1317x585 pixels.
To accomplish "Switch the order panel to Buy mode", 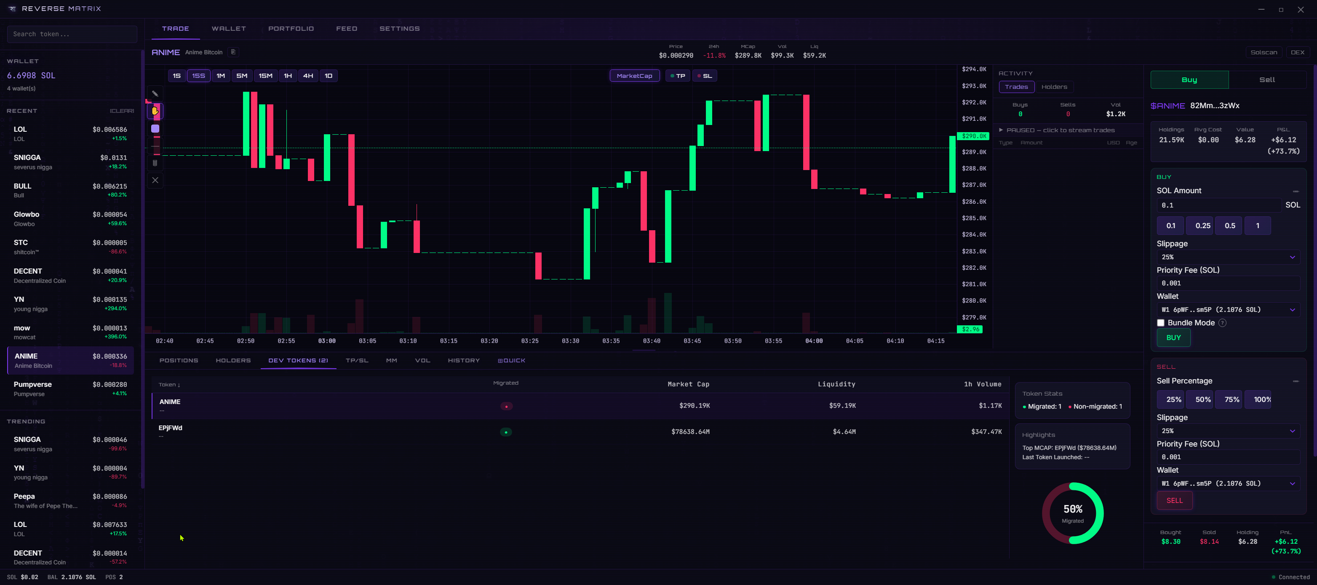I will coord(1189,80).
